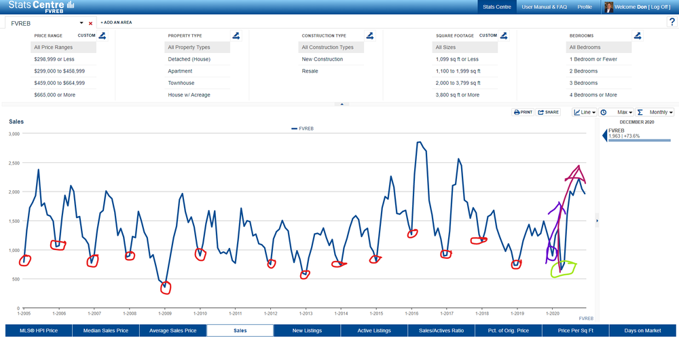Open the Line chart type dropdown
Screen dimensions: 679x337
pyautogui.click(x=585, y=112)
